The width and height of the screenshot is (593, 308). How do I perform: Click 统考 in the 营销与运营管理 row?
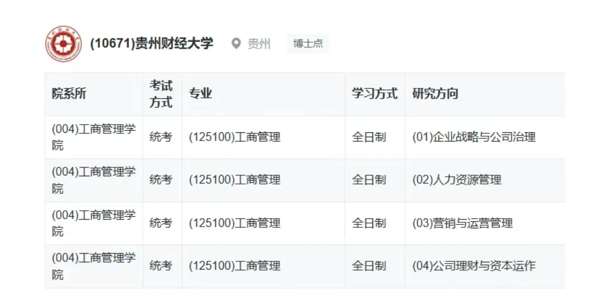pyautogui.click(x=161, y=223)
